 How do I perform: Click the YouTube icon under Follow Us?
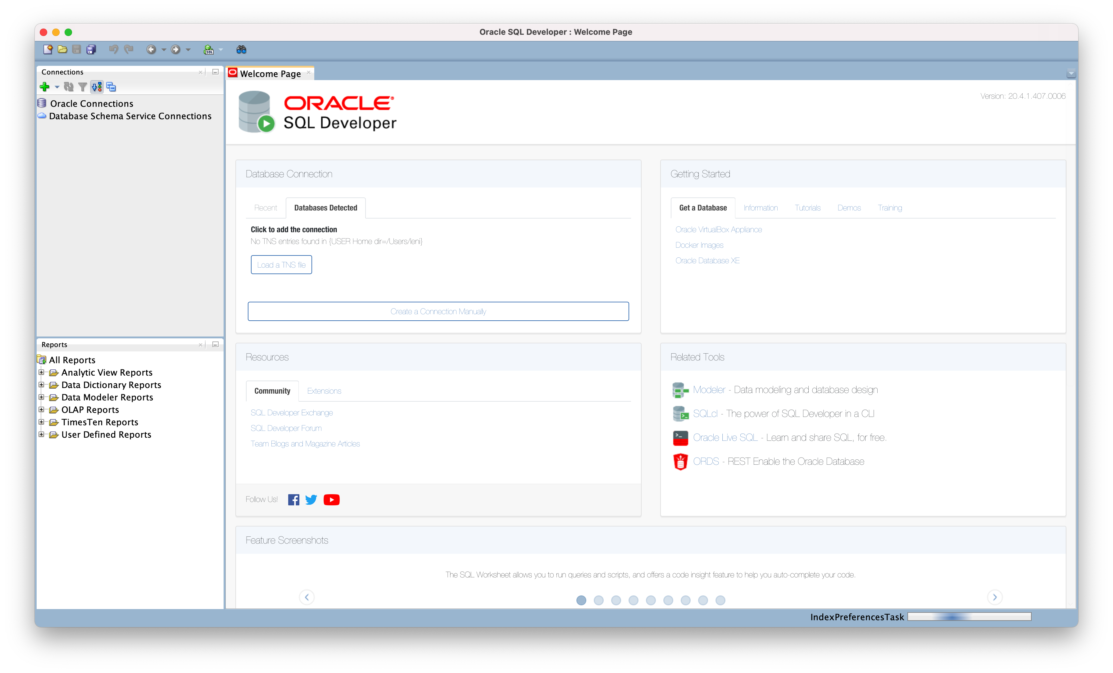331,499
